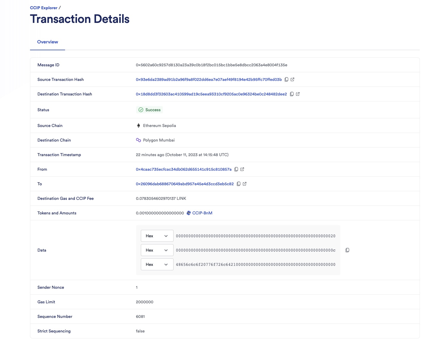Click the Success status checkmark icon

[x=141, y=110]
